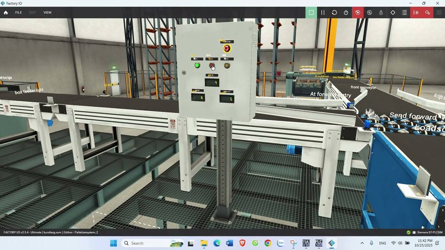The height and width of the screenshot is (250, 445).
Task: Open the Wi-Fi network tray icon
Action: pos(394,243)
